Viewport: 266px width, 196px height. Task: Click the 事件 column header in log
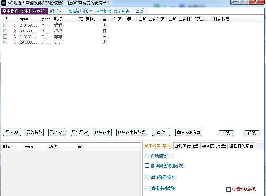[108, 147]
